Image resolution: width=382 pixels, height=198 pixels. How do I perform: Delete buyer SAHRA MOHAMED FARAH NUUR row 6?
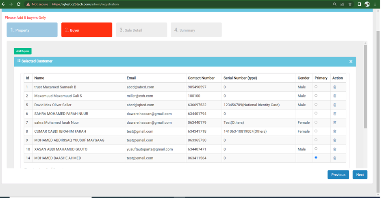coord(334,114)
